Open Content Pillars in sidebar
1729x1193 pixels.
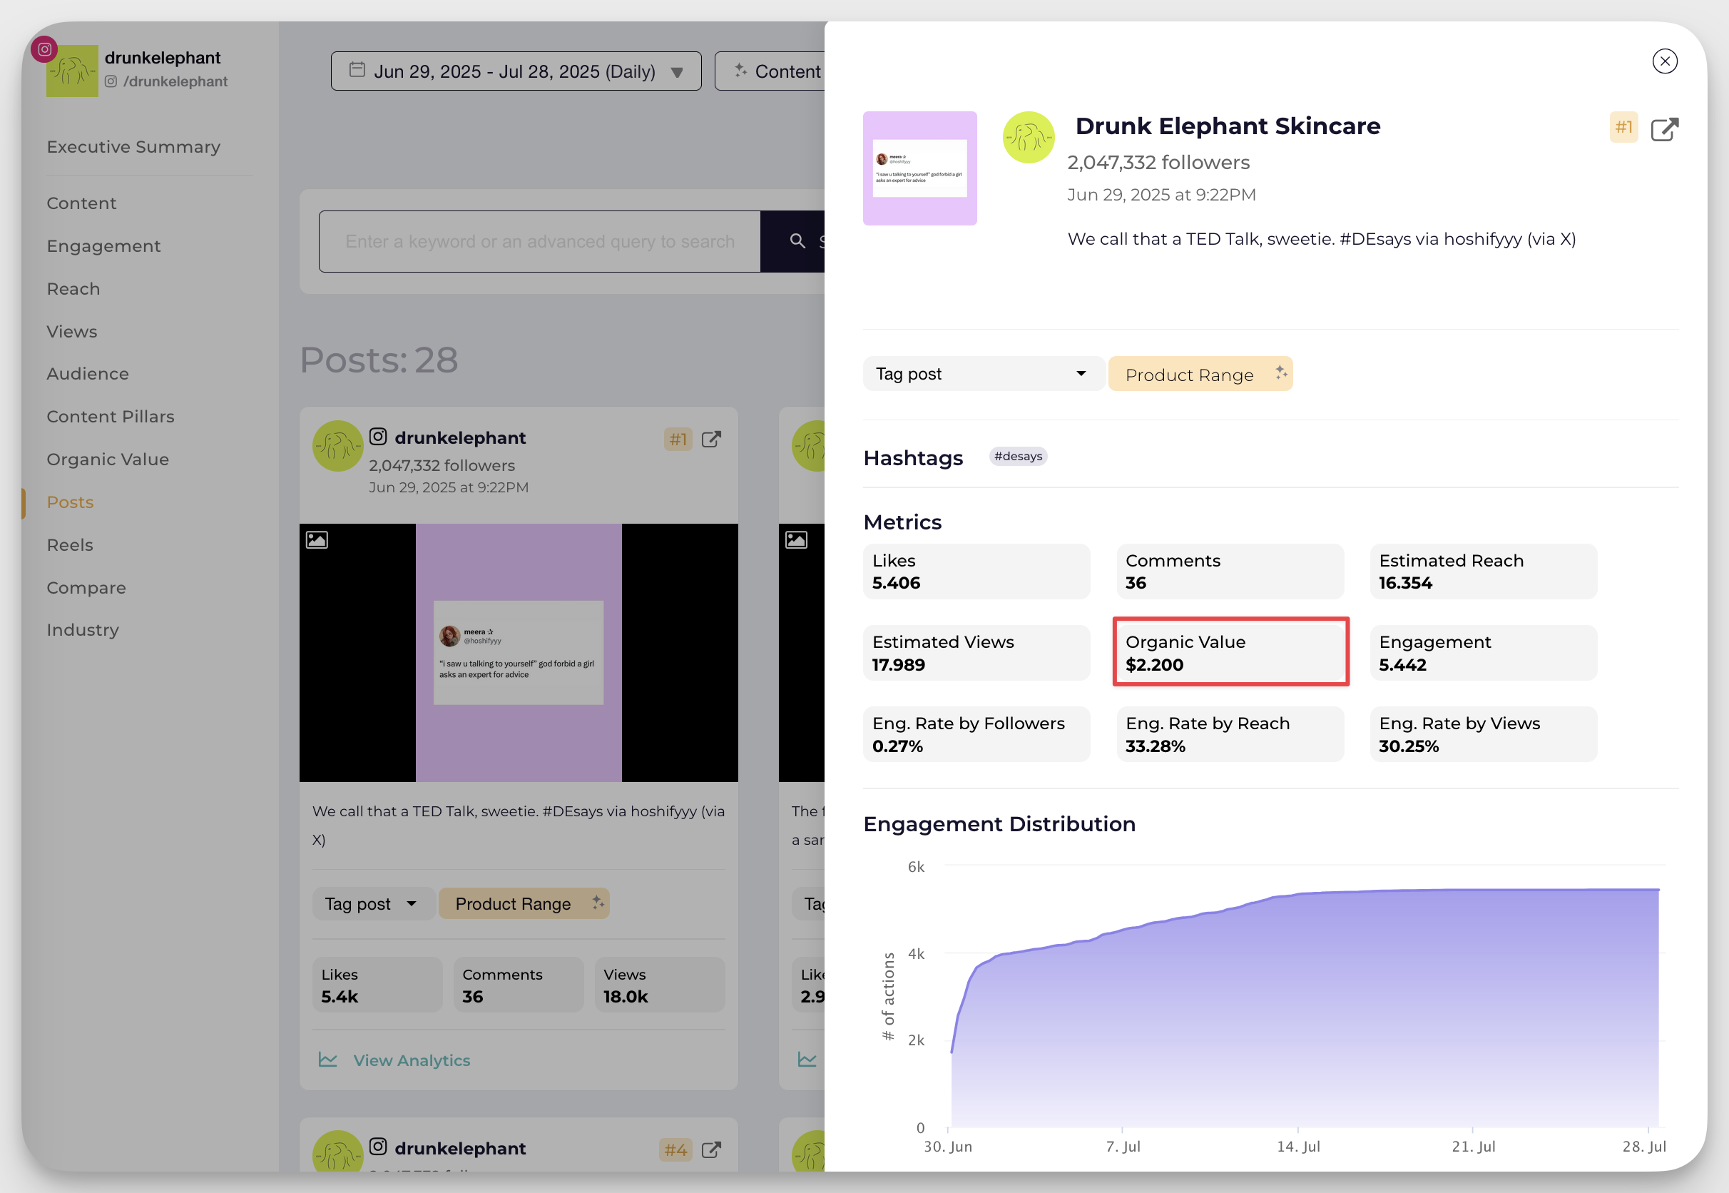click(x=110, y=417)
